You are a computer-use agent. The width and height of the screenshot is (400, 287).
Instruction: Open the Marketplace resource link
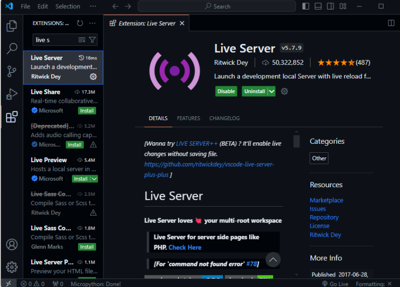326,200
